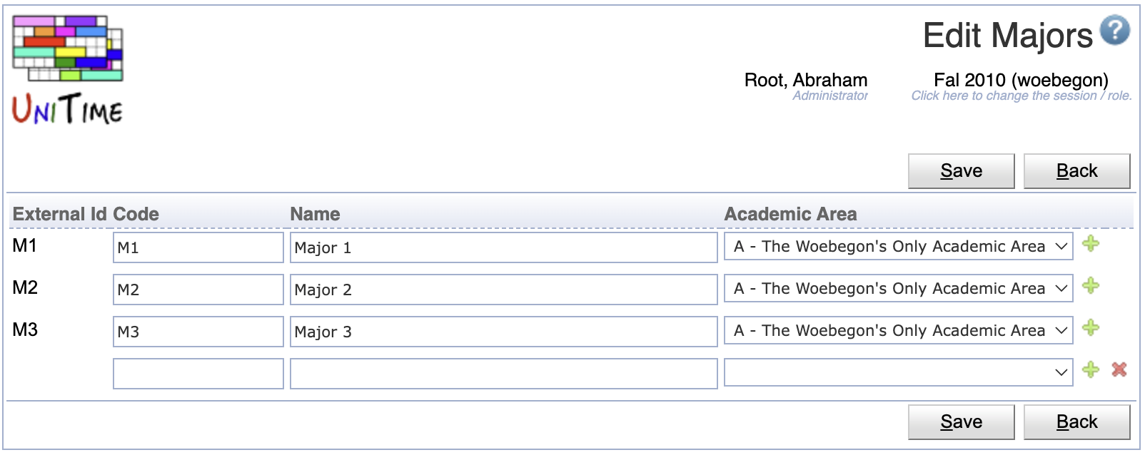Click green plus icon in the empty row
This screenshot has width=1145, height=455.
point(1091,369)
